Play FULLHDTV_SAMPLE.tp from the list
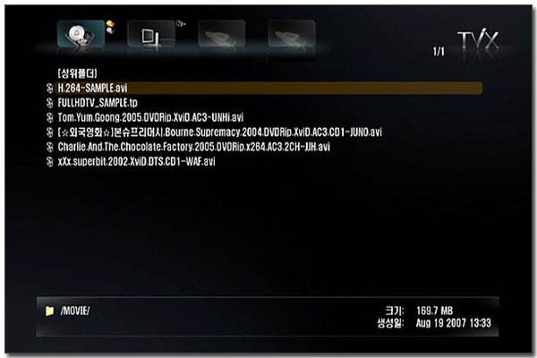The height and width of the screenshot is (358, 537). pos(98,103)
